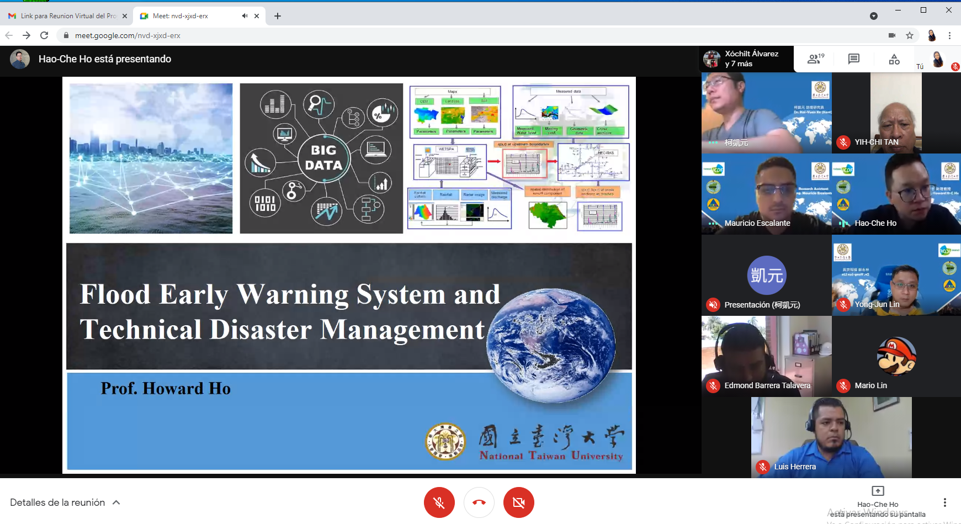Select Hao-Che Ho participant video tile
Screen dimensions: 961x524
pyautogui.click(x=896, y=194)
